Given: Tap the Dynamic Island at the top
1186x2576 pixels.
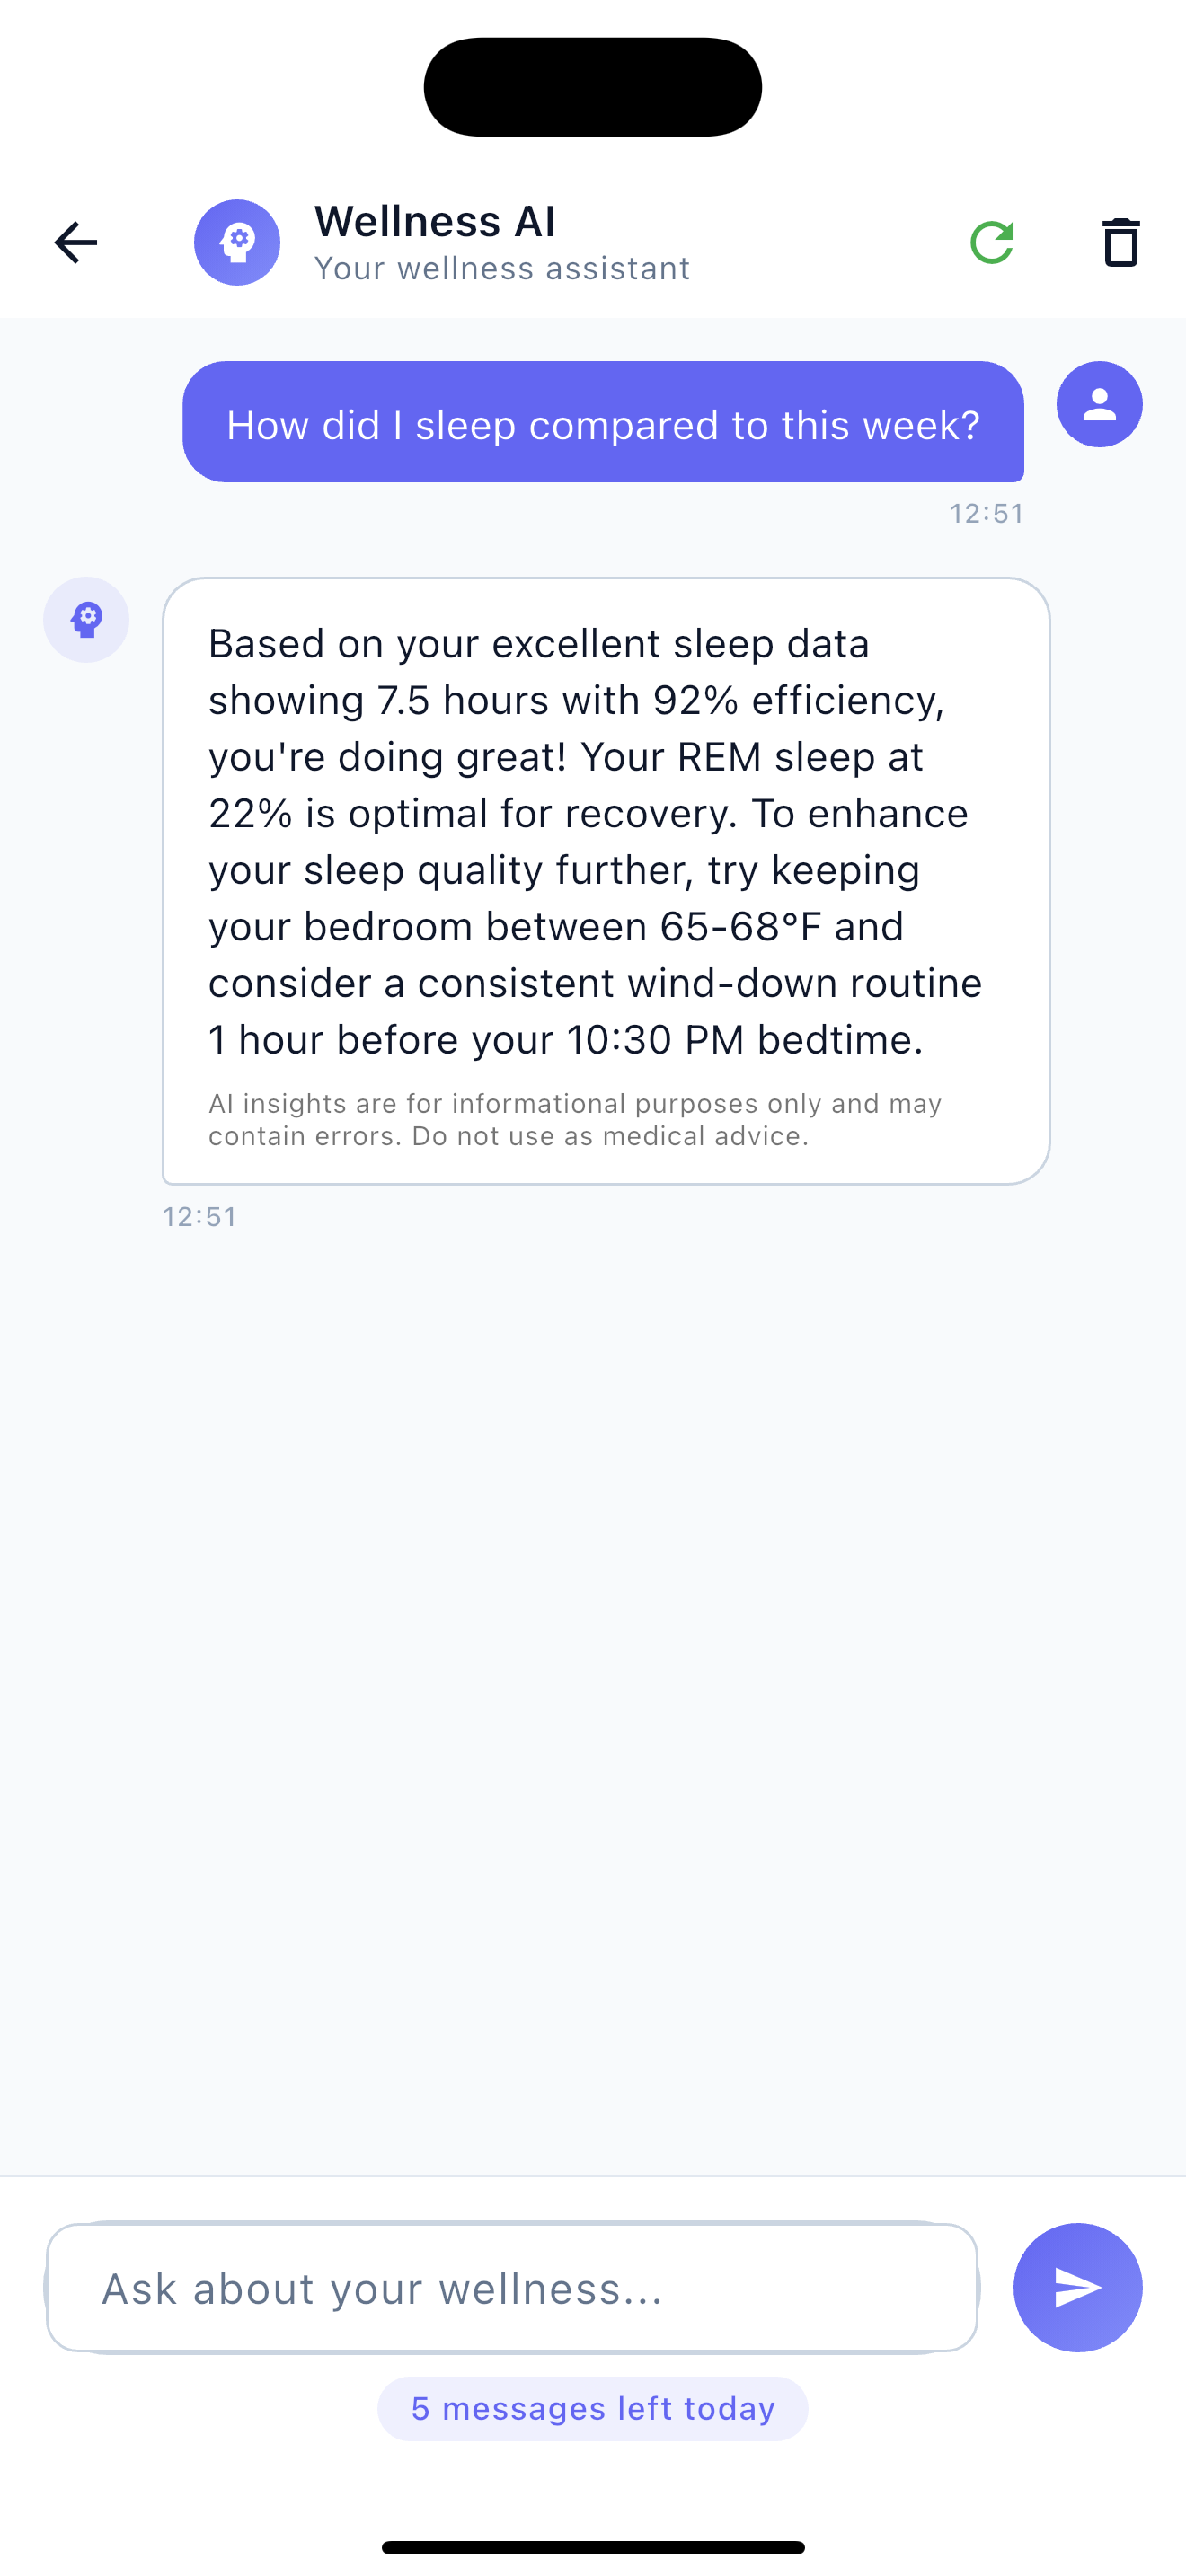Looking at the screenshot, I should click(x=593, y=87).
